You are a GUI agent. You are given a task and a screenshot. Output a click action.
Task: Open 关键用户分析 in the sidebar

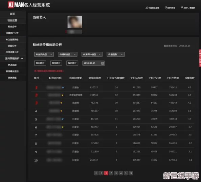12,33
